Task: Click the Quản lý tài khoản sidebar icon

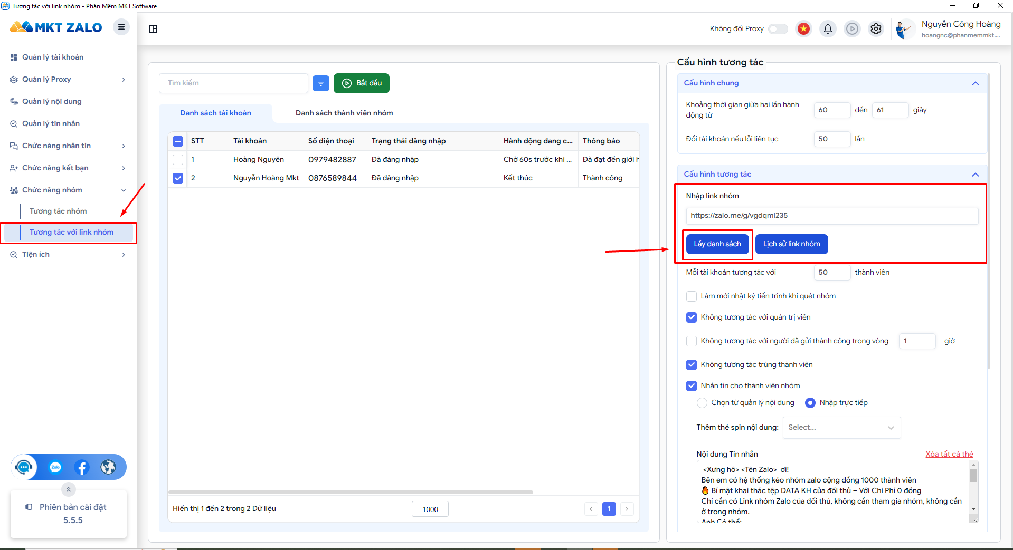Action: click(x=14, y=57)
